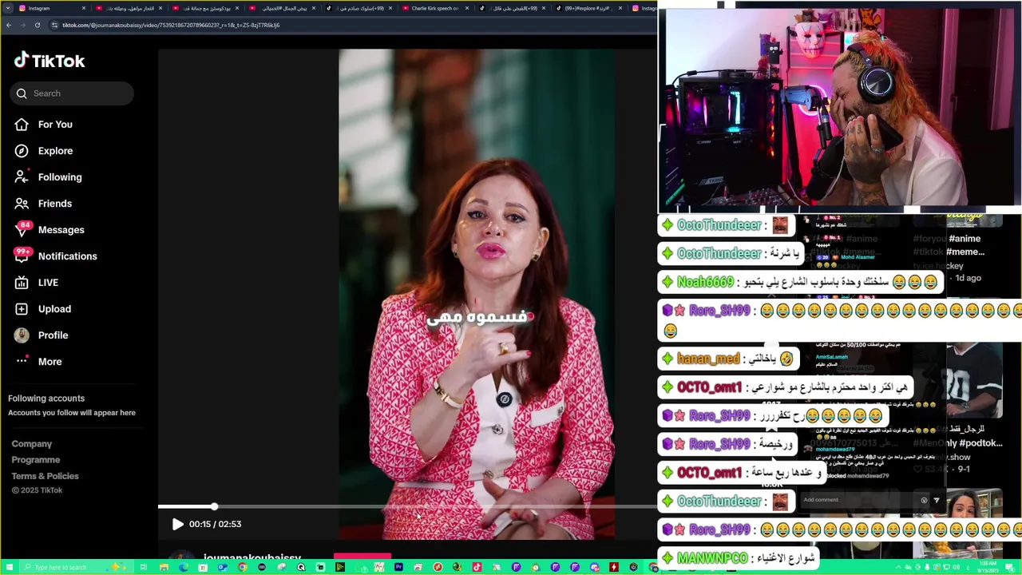The image size is (1022, 575).
Task: Open the Programme footer link
Action: point(36,460)
